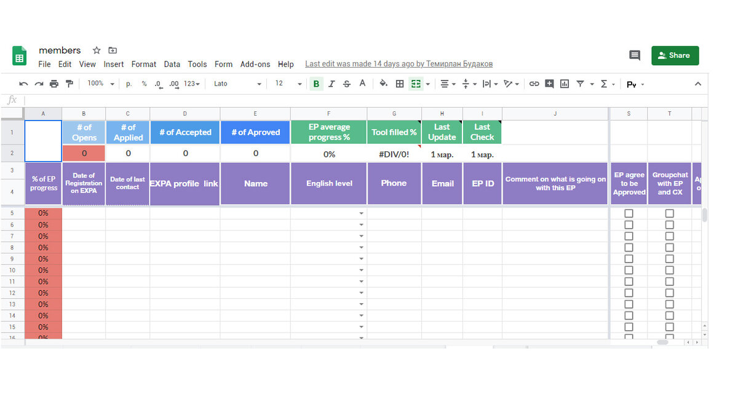Print the spreadsheet

(x=54, y=84)
